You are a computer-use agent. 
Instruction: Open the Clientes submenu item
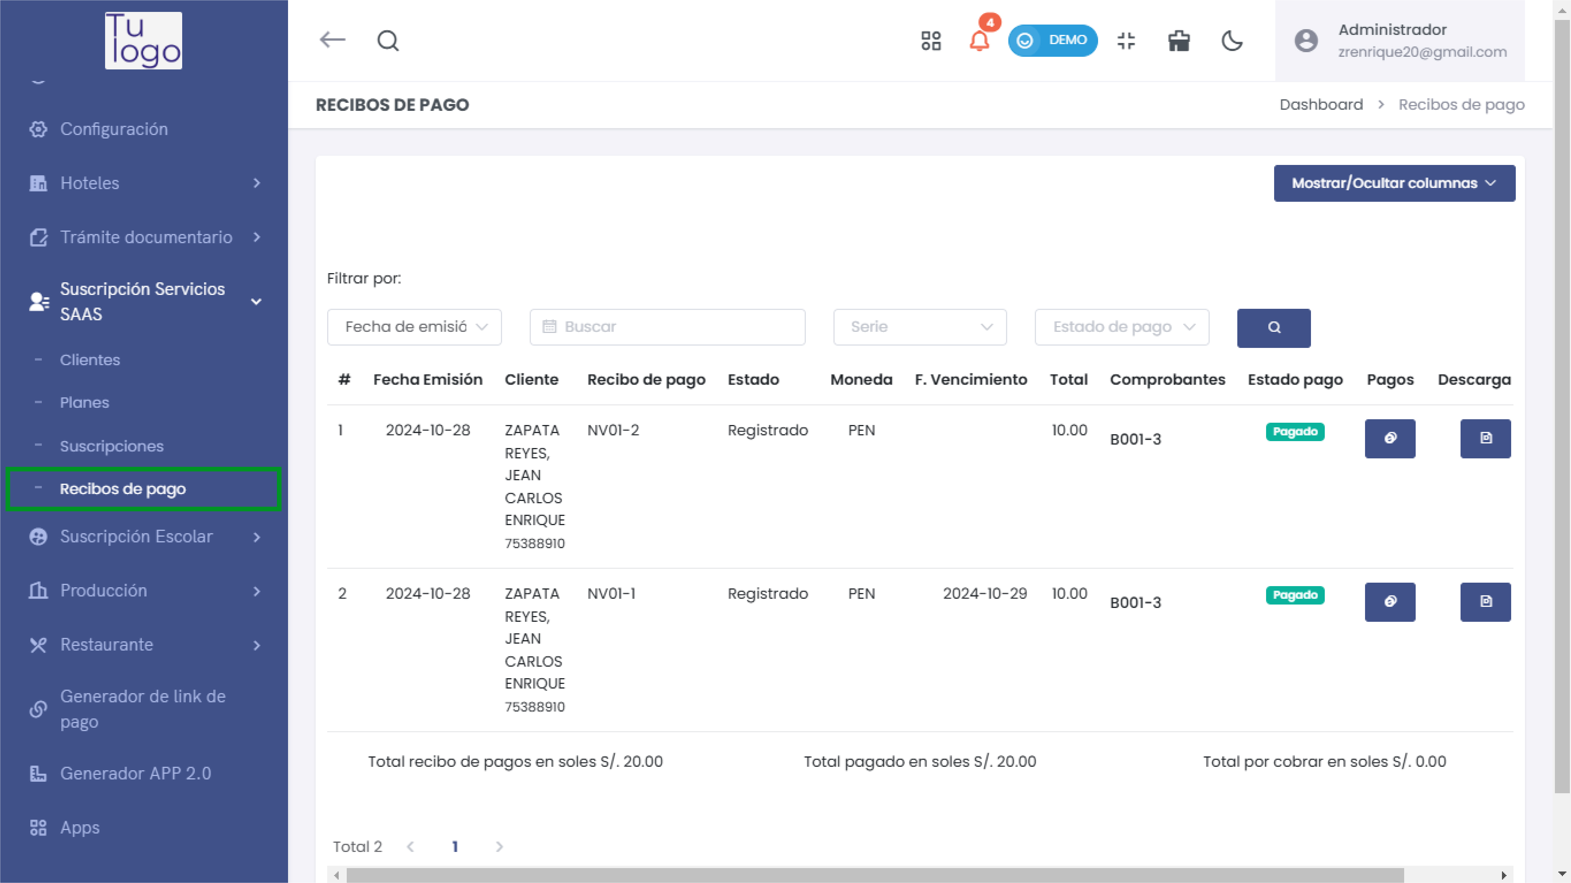pyautogui.click(x=90, y=360)
